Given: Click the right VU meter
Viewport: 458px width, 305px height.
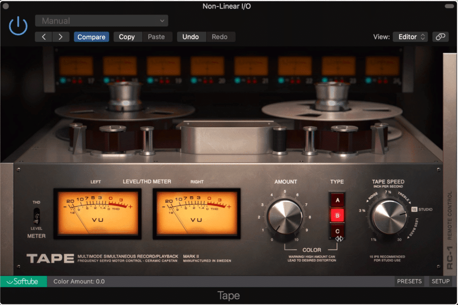Looking at the screenshot, I should point(197,214).
